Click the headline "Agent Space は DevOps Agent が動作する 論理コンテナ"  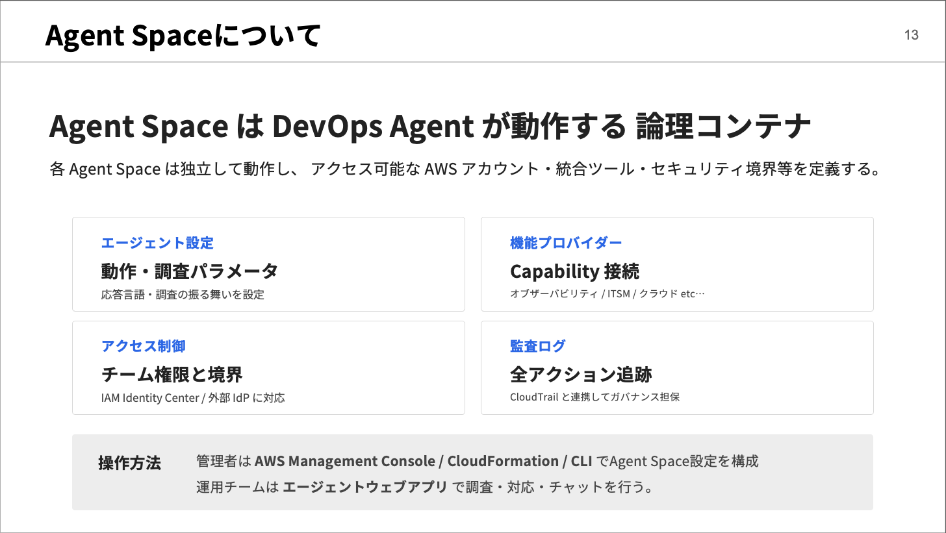click(430, 127)
